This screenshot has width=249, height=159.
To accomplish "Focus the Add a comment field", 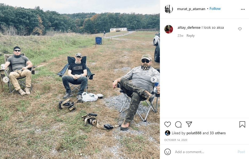I will tap(205, 152).
